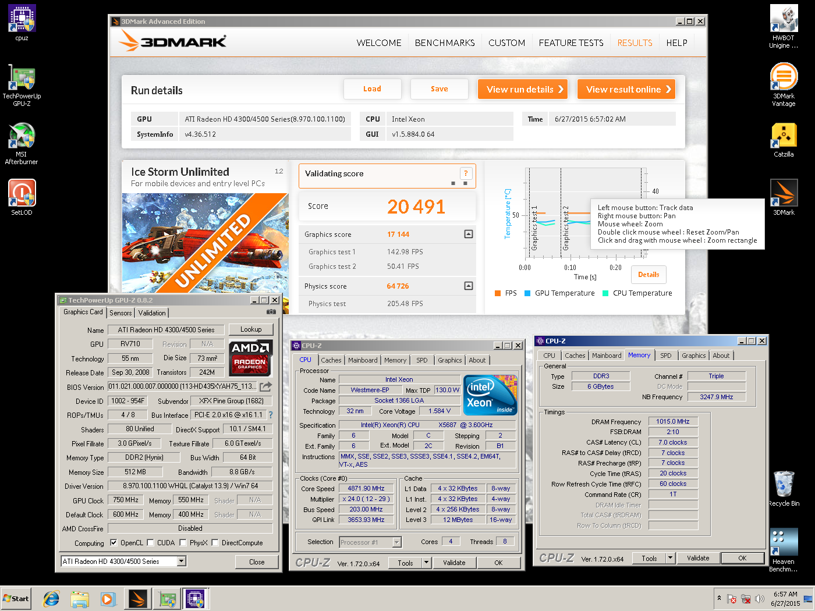The width and height of the screenshot is (815, 611).
Task: Click View run details button
Action: tap(523, 89)
